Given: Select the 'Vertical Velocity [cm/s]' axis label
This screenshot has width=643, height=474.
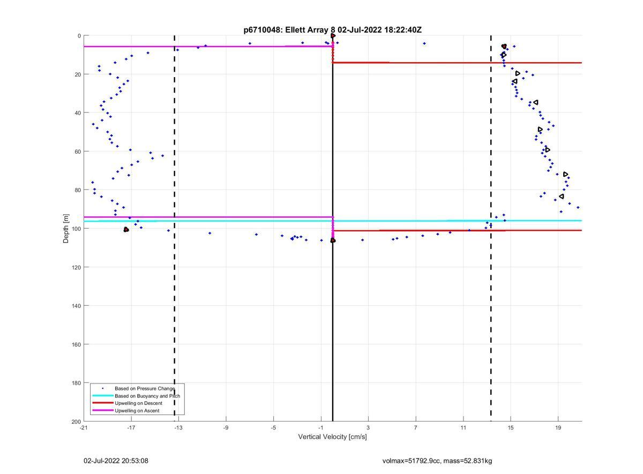Looking at the screenshot, I should [332, 437].
